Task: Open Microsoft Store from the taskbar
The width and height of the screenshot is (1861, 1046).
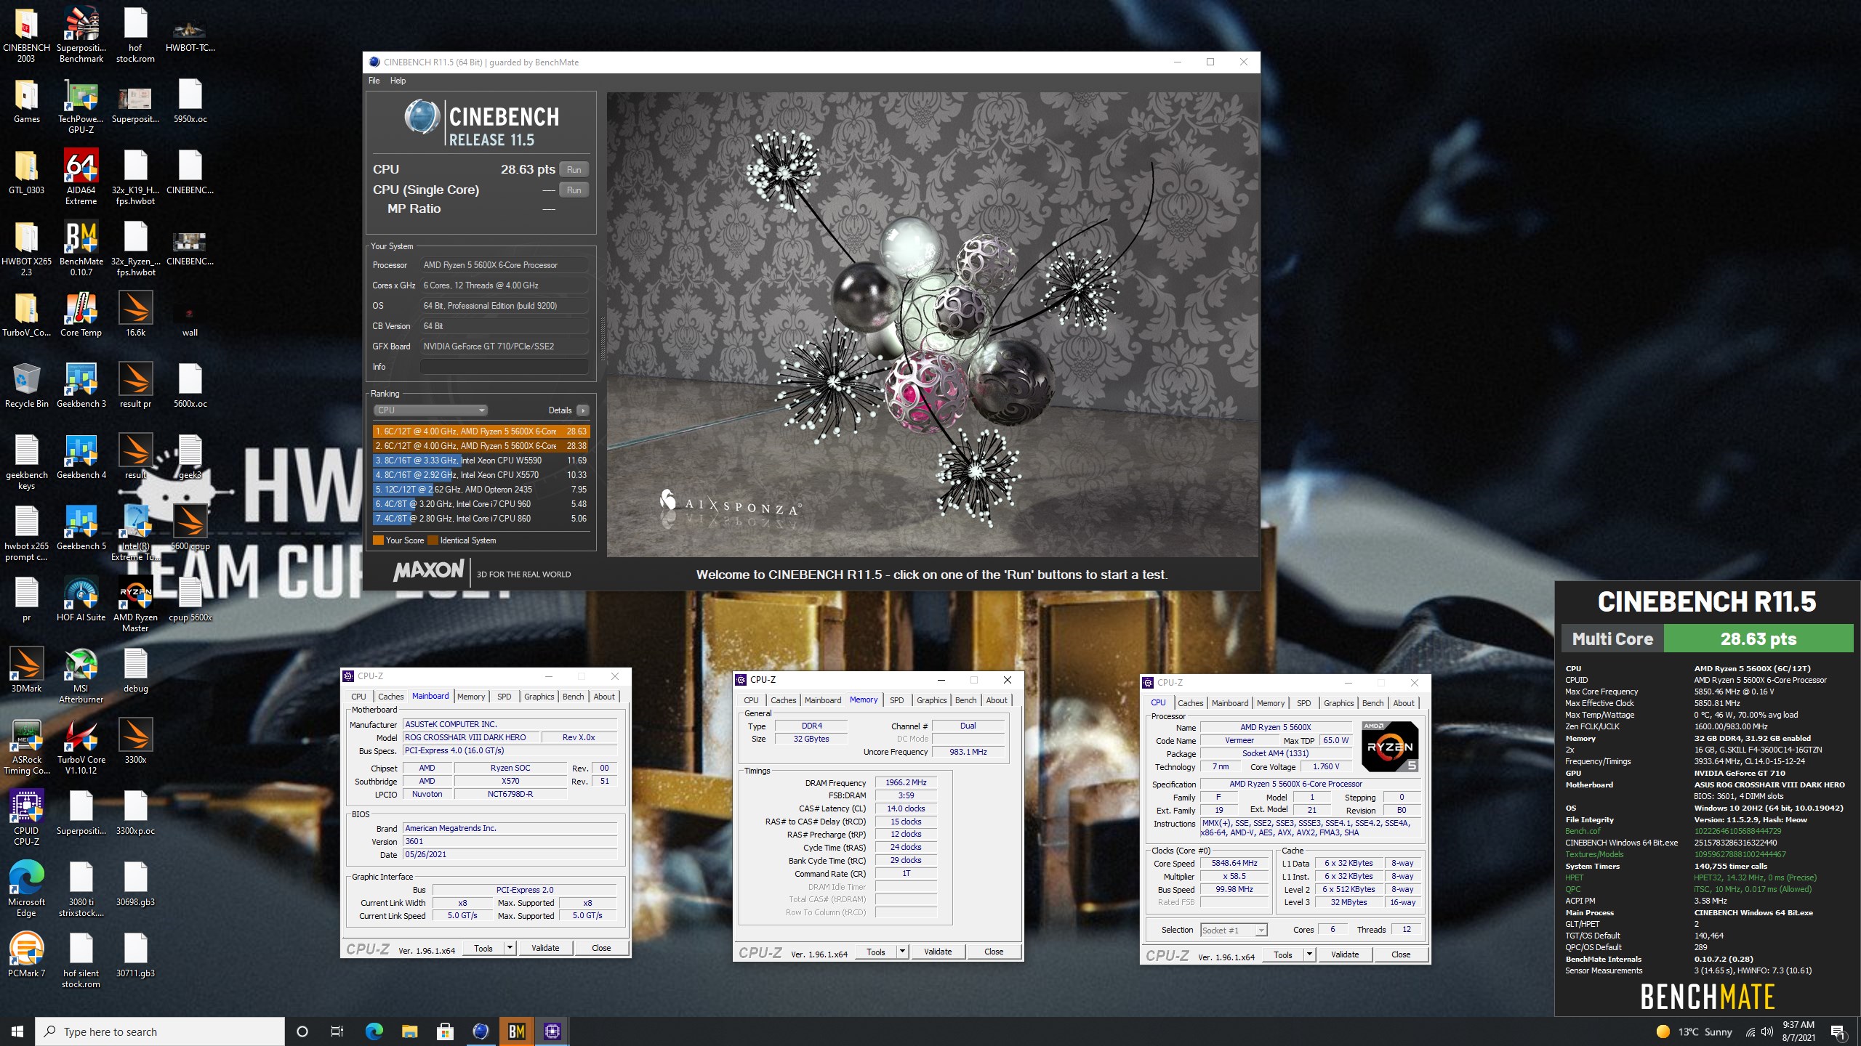Action: [445, 1031]
